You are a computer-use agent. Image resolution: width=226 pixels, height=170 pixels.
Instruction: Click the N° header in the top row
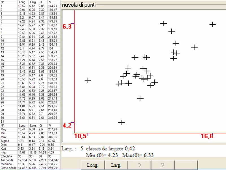(2, 2)
